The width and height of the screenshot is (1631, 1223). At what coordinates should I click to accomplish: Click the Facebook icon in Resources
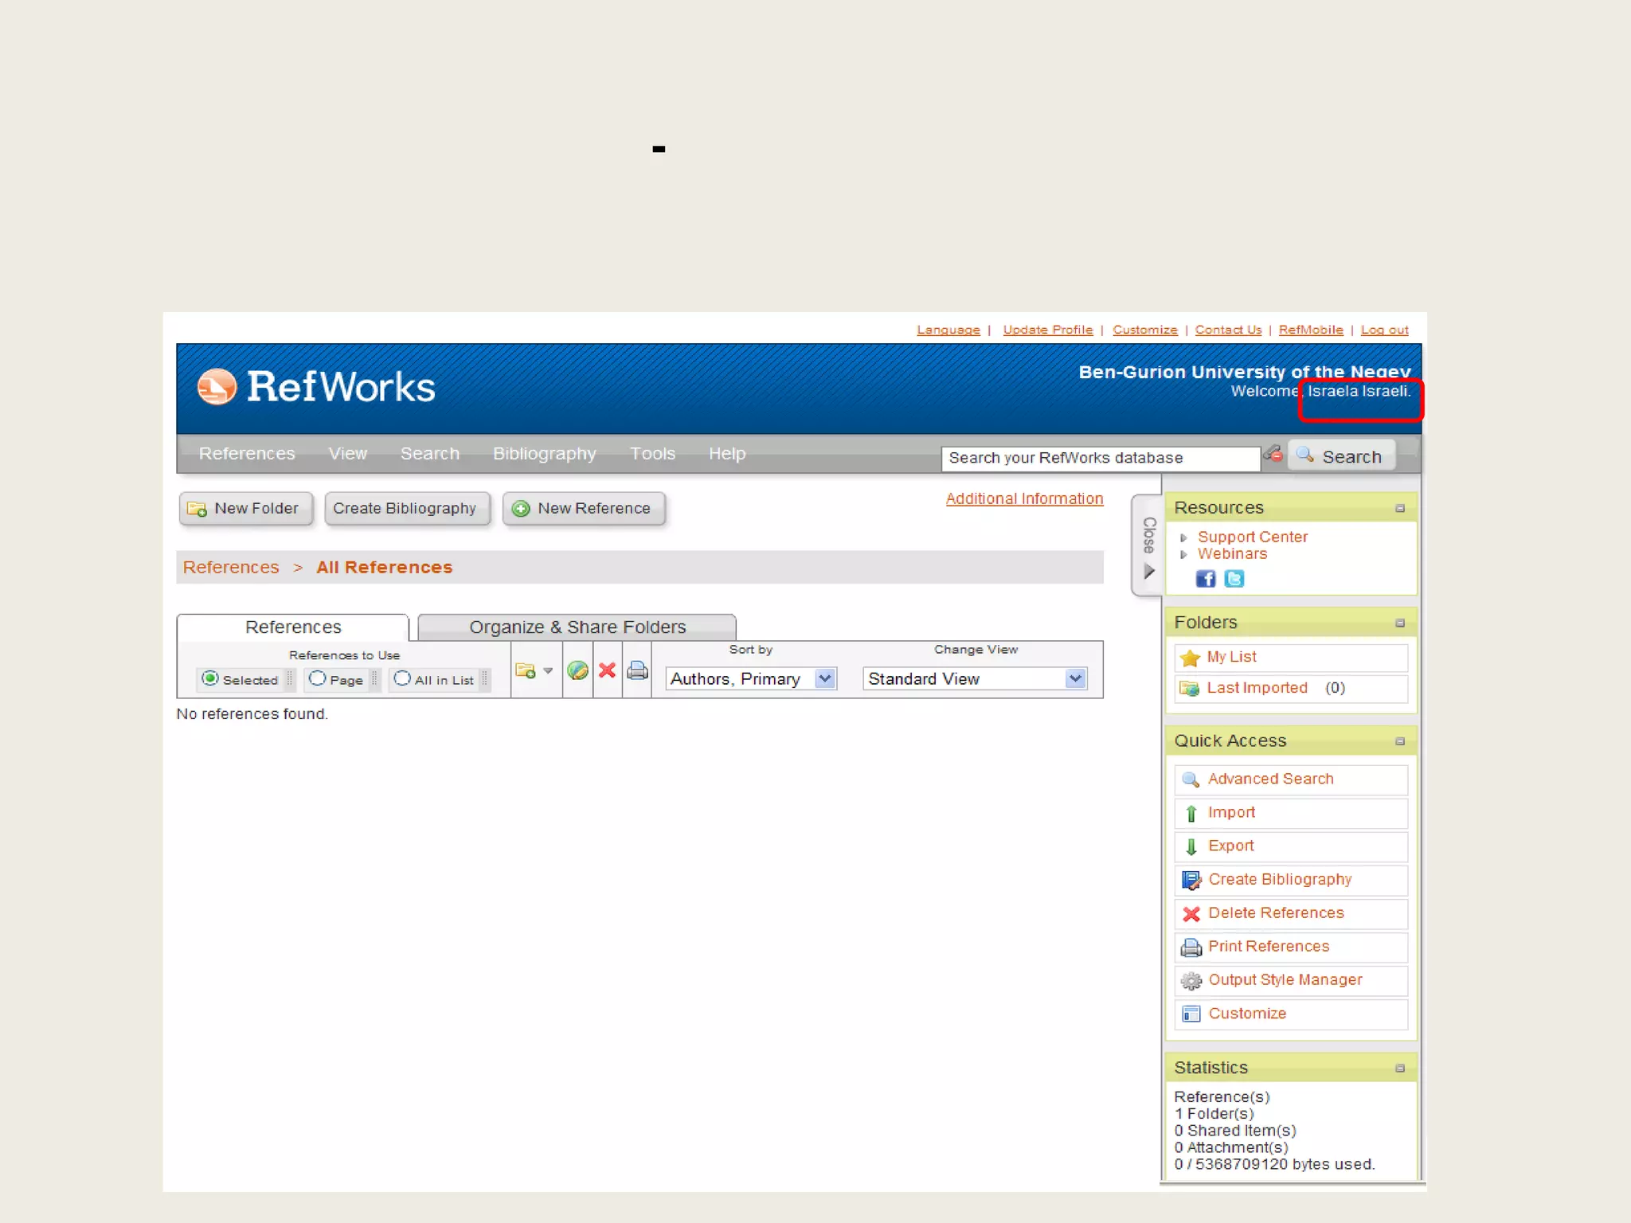tap(1206, 579)
